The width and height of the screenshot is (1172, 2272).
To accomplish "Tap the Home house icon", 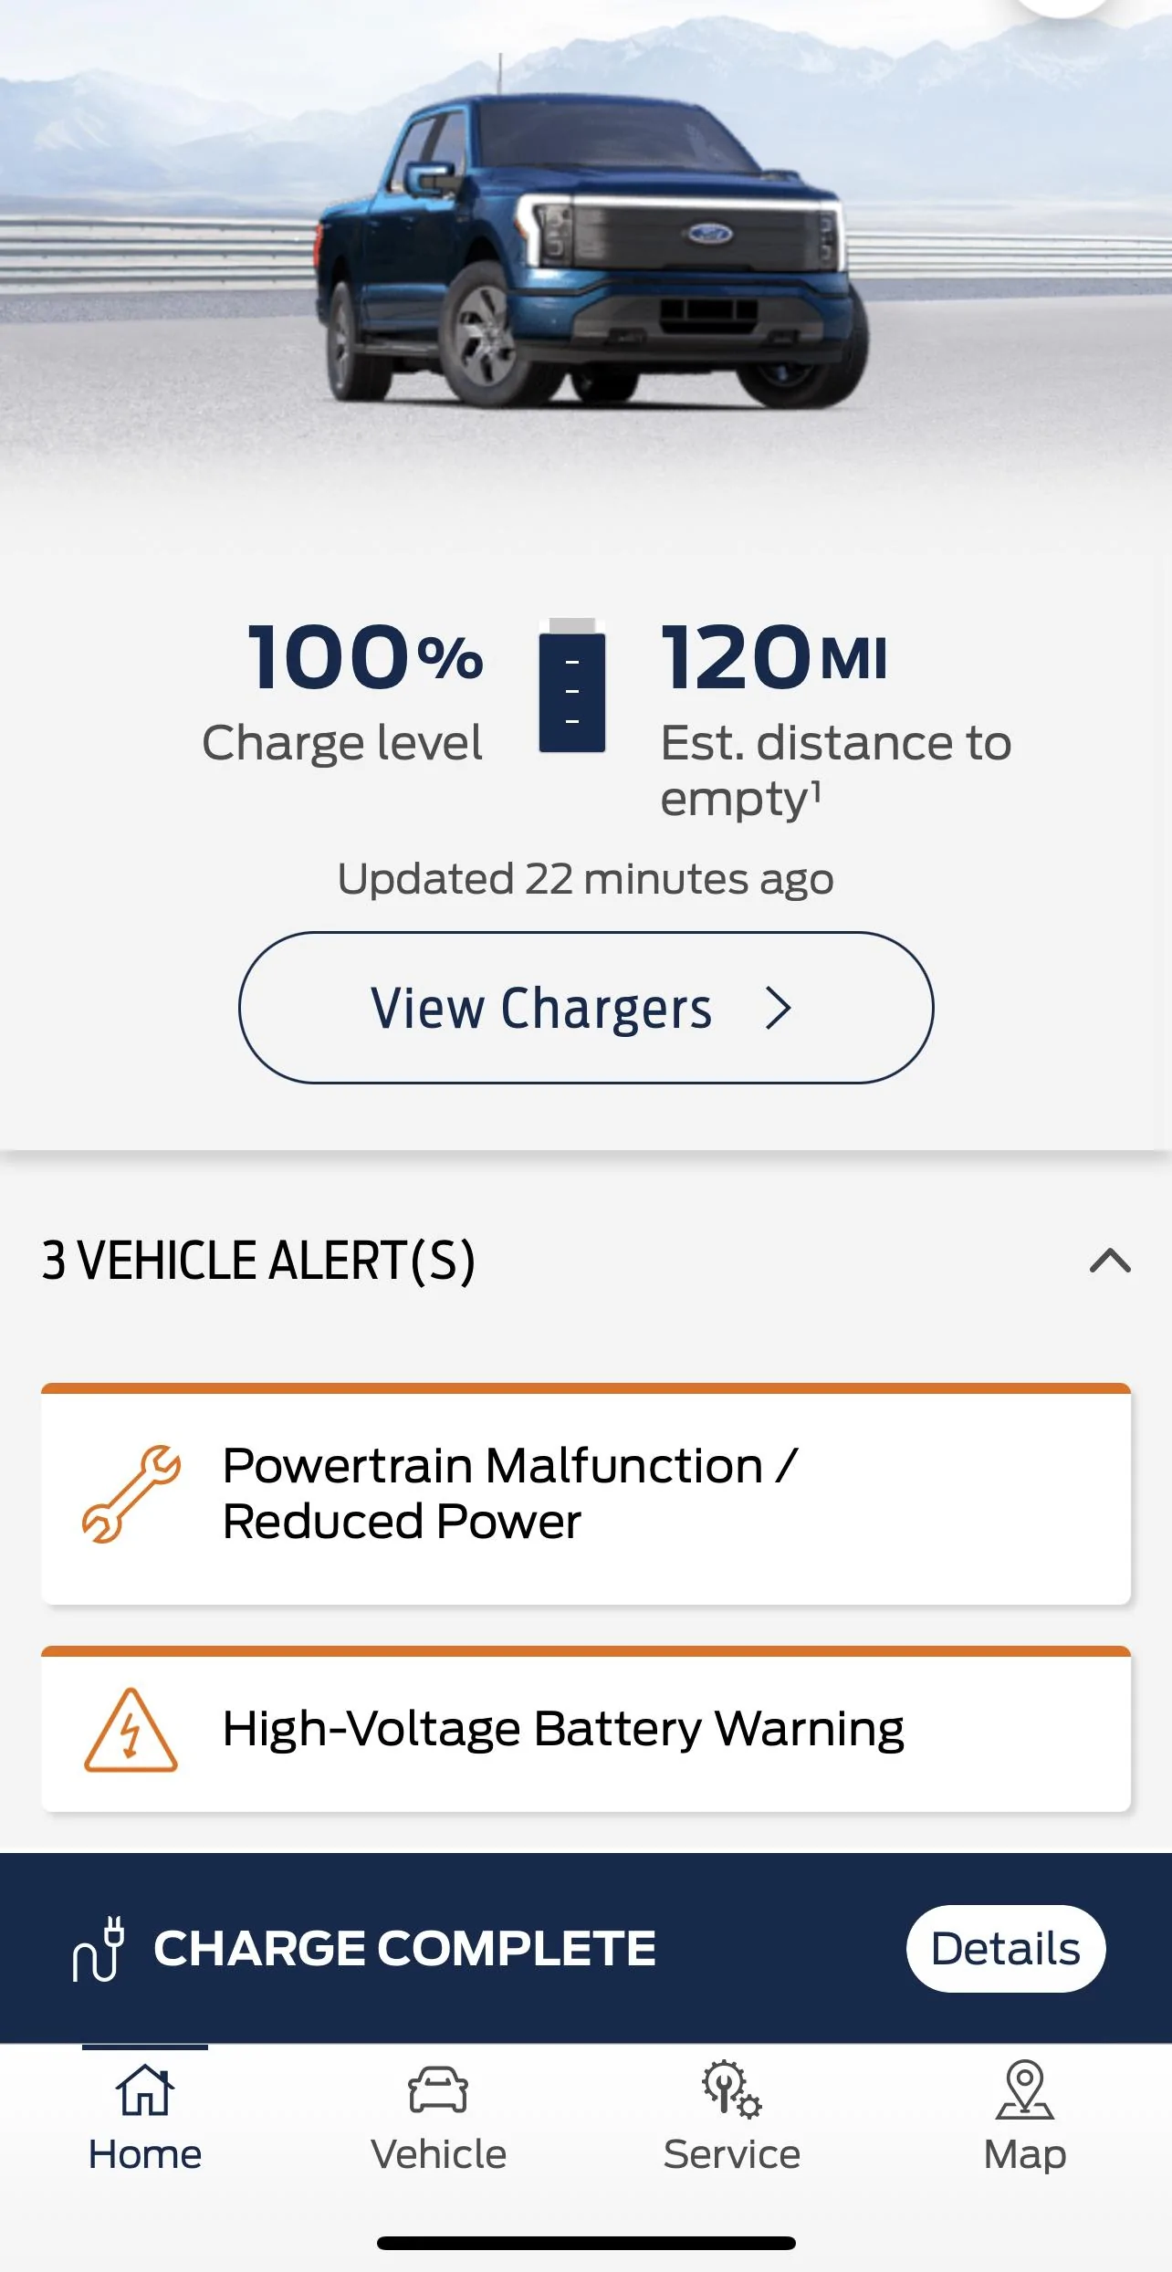I will click(145, 2089).
